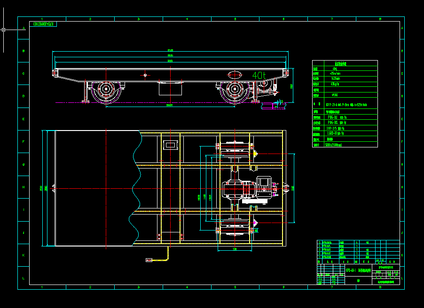424x308 pixels.
Task: Select parts list row numbered 5
Action: (358, 242)
